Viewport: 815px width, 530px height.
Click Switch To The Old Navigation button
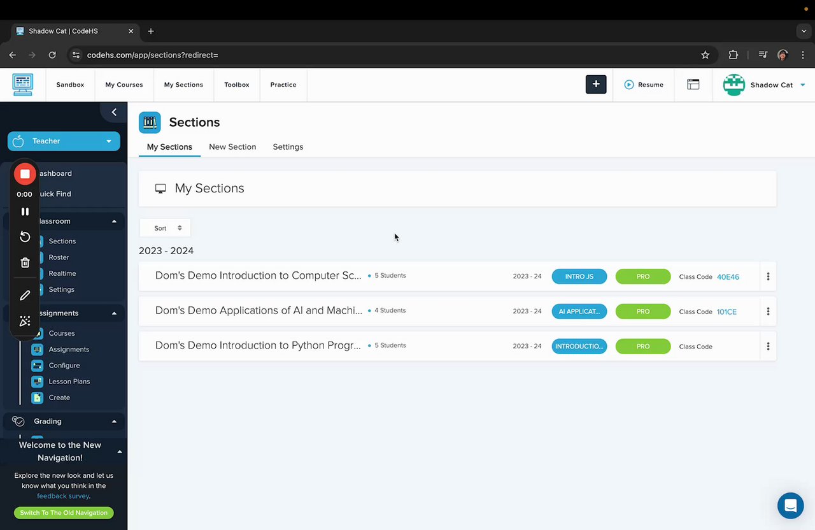coord(64,513)
